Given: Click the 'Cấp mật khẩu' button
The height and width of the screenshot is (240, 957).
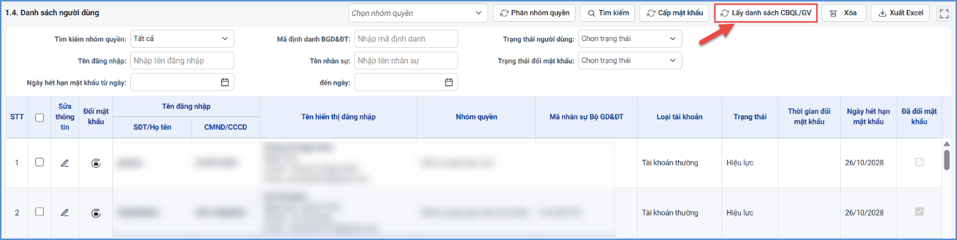Looking at the screenshot, I should [x=674, y=13].
